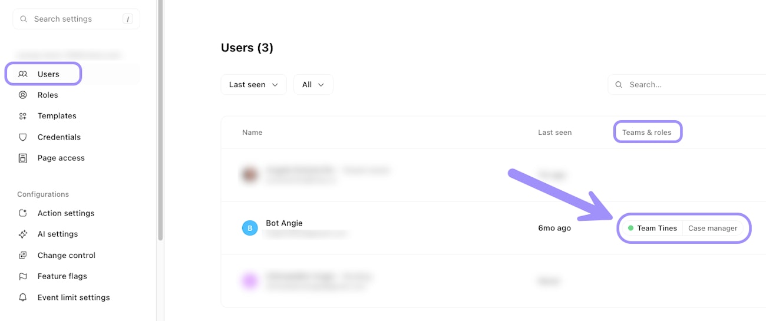Go to Feature flags settings

[x=62, y=276]
